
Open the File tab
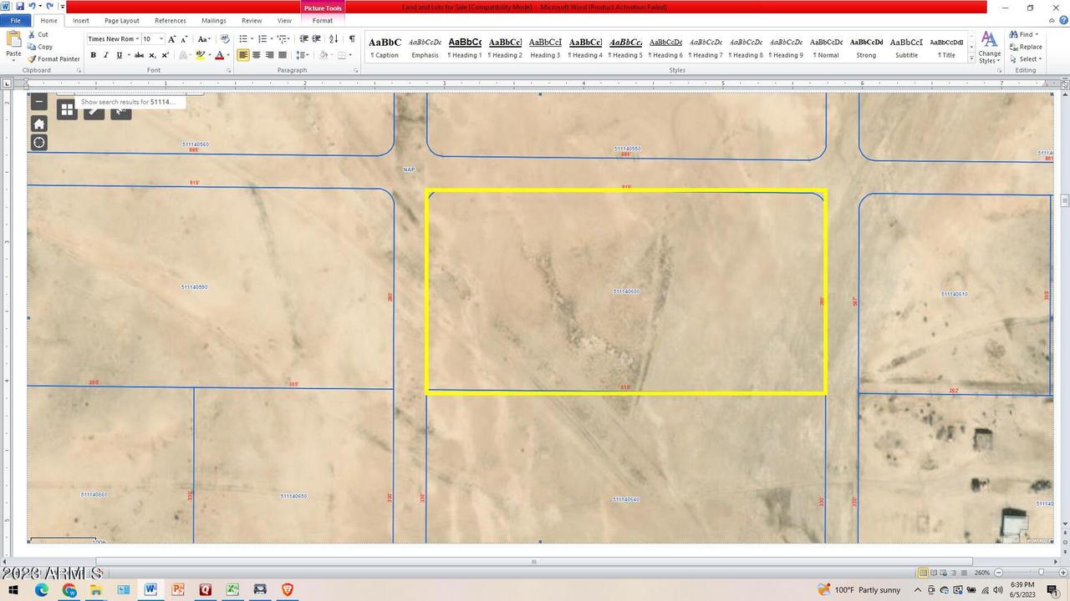coord(15,21)
